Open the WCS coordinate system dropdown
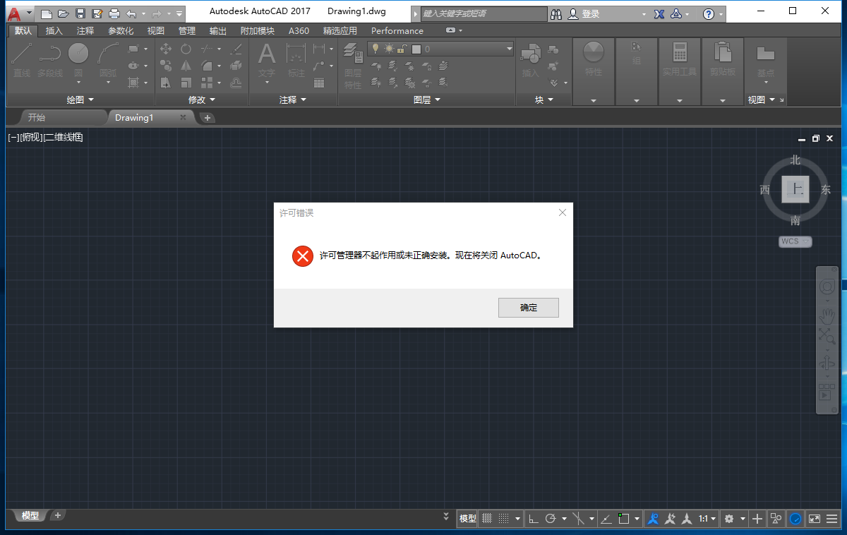The width and height of the screenshot is (847, 535). [795, 241]
